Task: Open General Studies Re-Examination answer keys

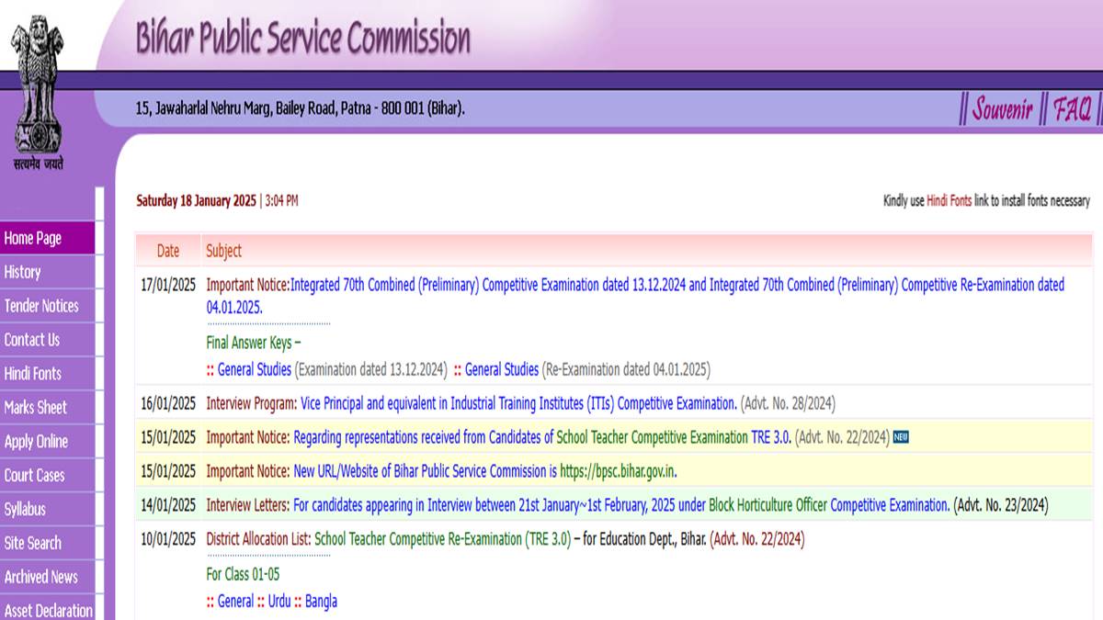Action: click(x=502, y=369)
